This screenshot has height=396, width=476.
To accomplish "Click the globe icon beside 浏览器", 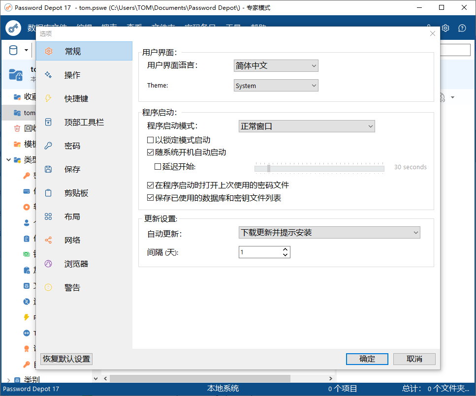I will [48, 264].
